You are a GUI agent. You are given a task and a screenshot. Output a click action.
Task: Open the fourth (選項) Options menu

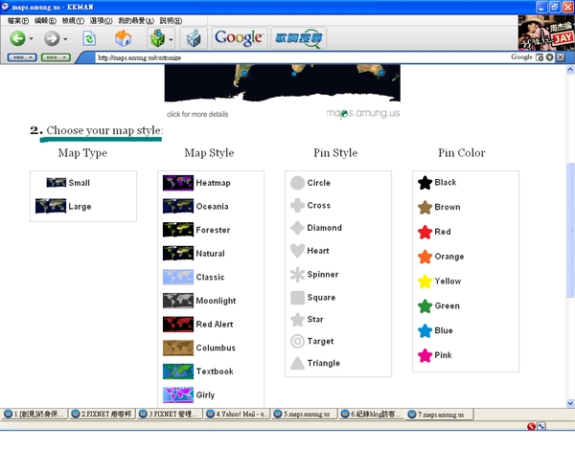click(102, 20)
